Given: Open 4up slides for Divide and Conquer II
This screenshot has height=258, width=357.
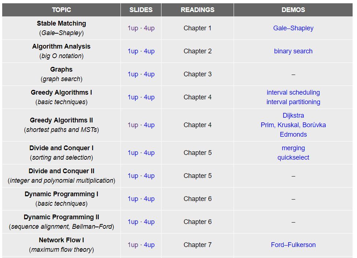Looking at the screenshot, I should [149, 176].
